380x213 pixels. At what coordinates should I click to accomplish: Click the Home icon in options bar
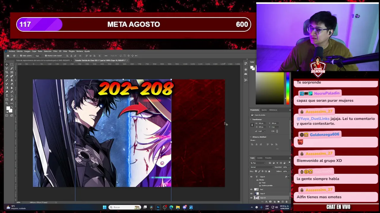point(8,56)
